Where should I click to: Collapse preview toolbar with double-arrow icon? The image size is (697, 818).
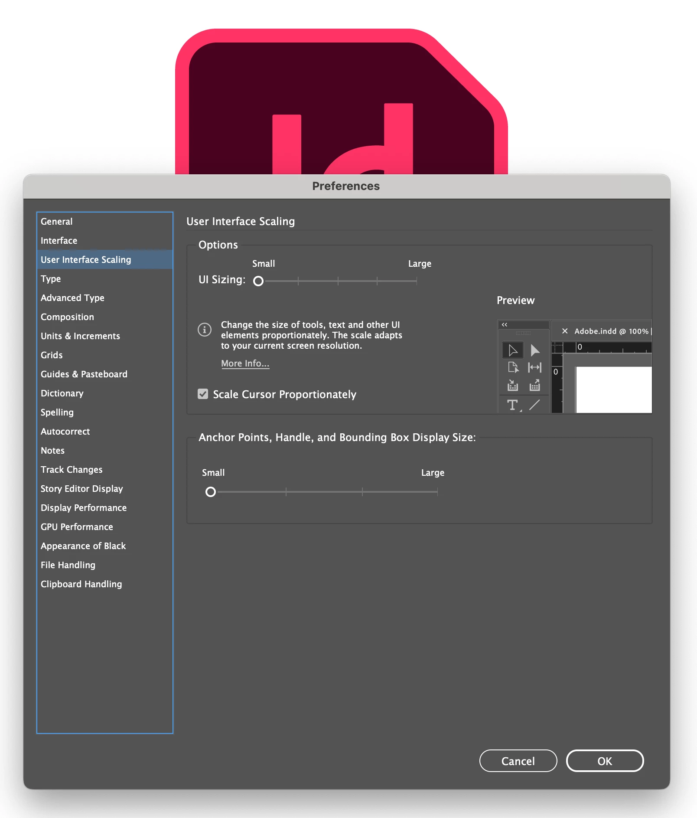pyautogui.click(x=505, y=324)
